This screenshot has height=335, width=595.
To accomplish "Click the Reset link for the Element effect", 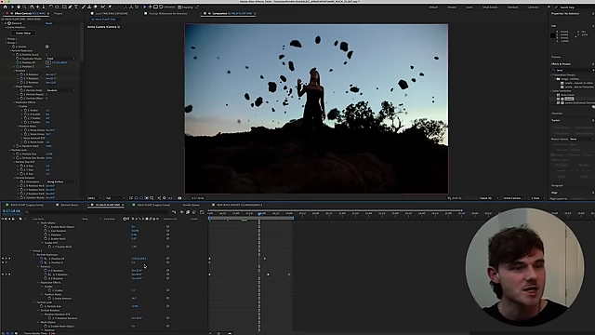I will [x=48, y=23].
